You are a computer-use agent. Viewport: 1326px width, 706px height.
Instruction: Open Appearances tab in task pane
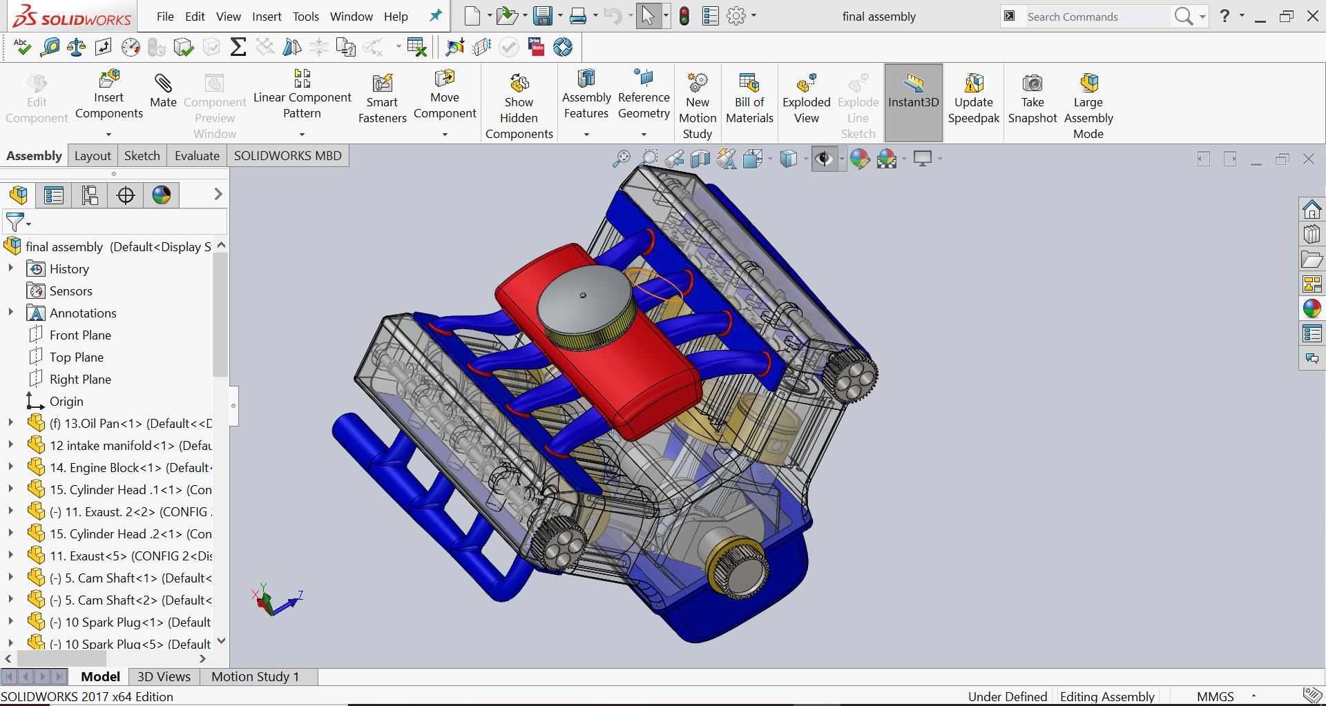pyautogui.click(x=1311, y=308)
